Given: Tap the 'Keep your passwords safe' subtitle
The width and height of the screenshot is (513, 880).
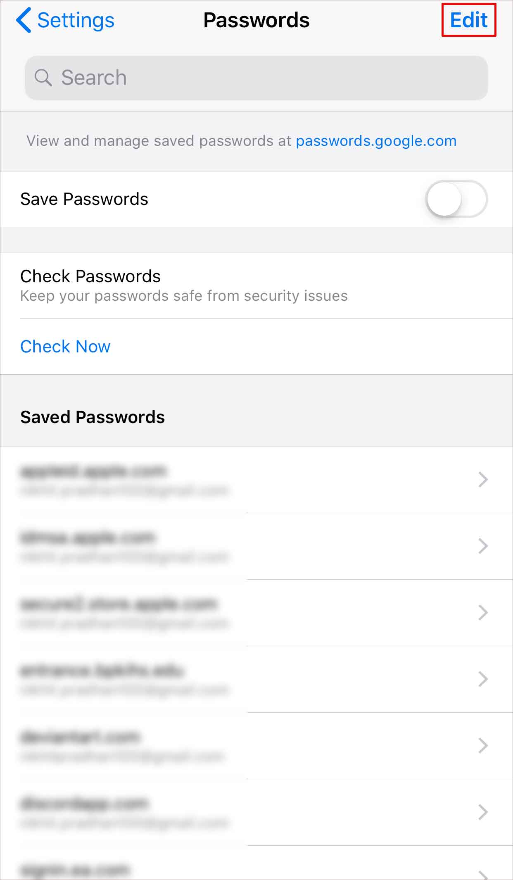Looking at the screenshot, I should 184,296.
